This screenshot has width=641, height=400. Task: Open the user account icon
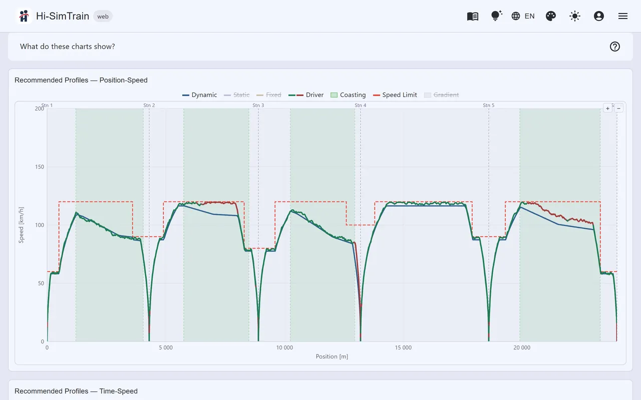[599, 16]
